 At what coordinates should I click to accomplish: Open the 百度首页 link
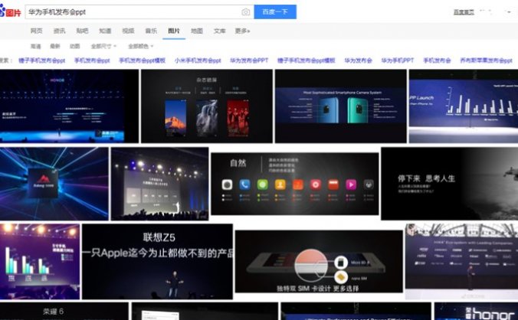(464, 12)
